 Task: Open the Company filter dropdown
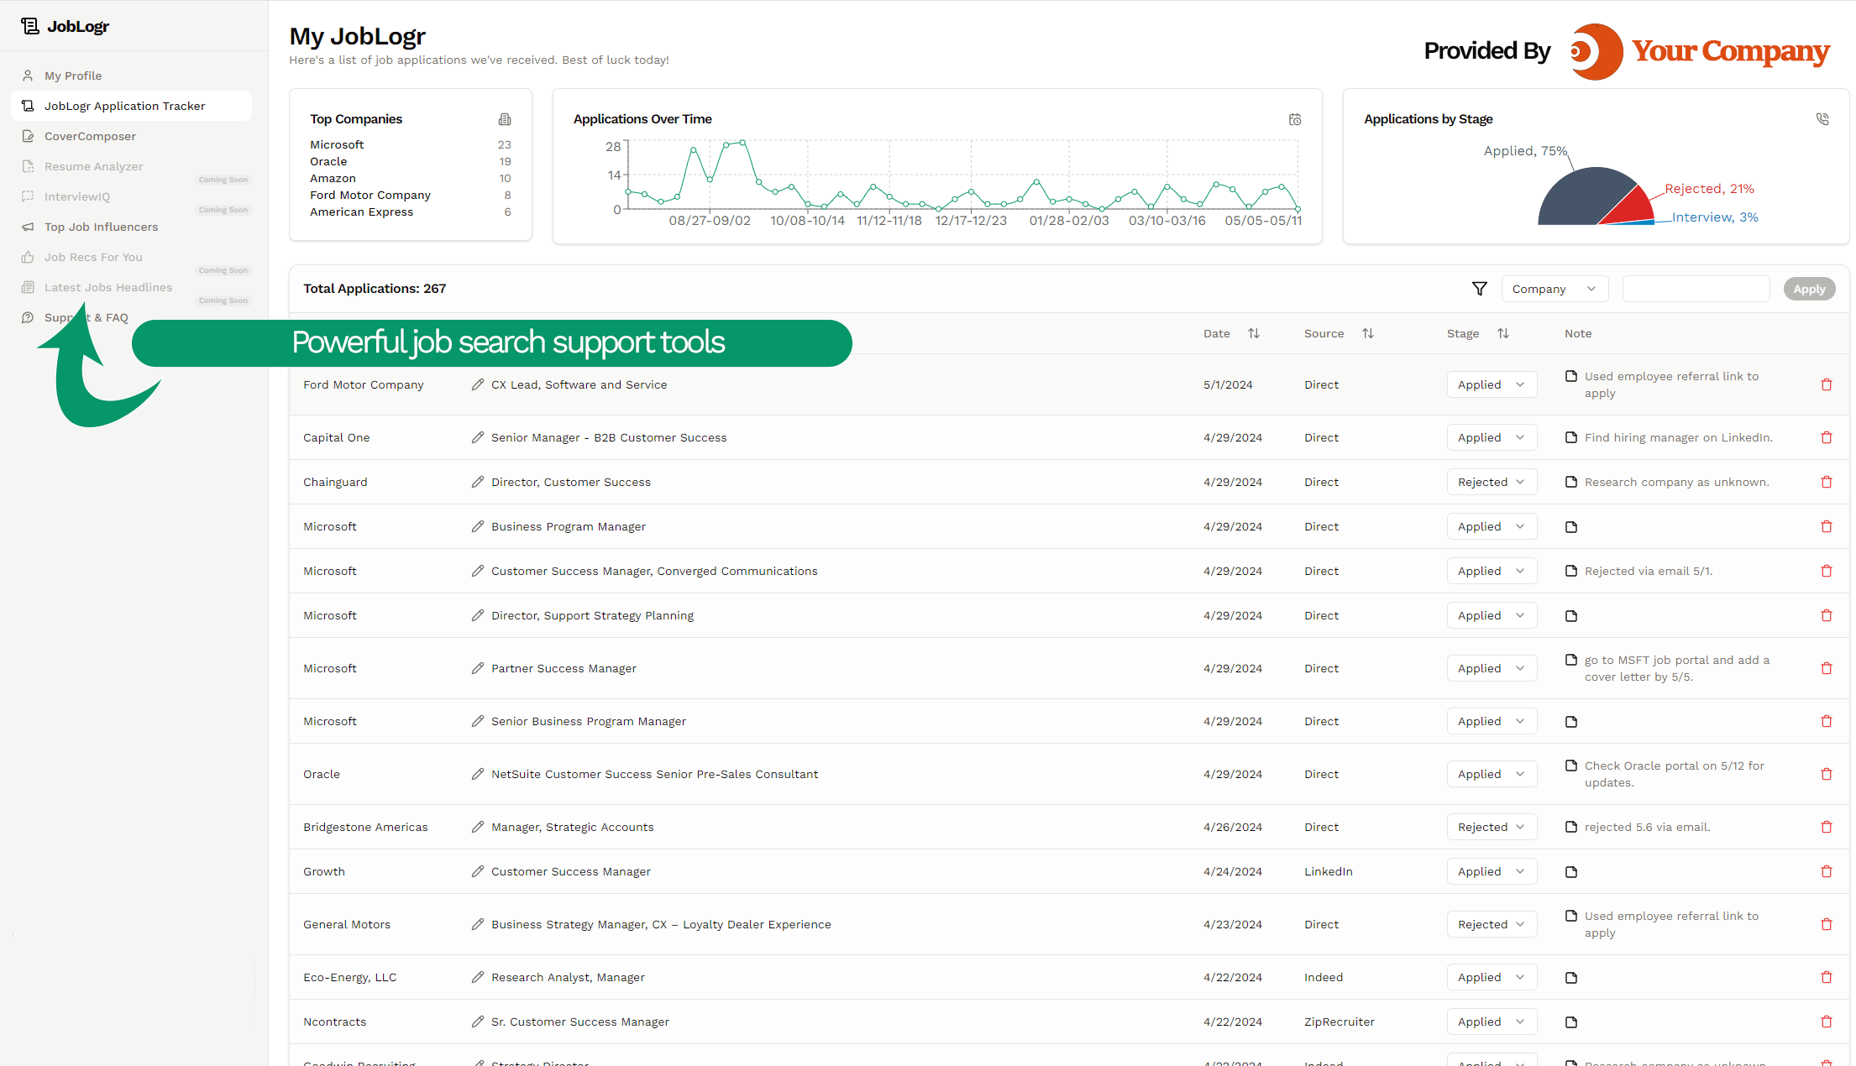pos(1555,289)
